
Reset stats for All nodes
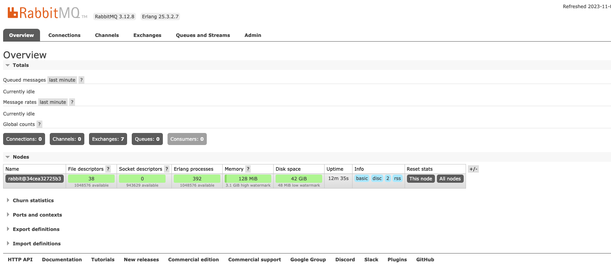pos(450,179)
